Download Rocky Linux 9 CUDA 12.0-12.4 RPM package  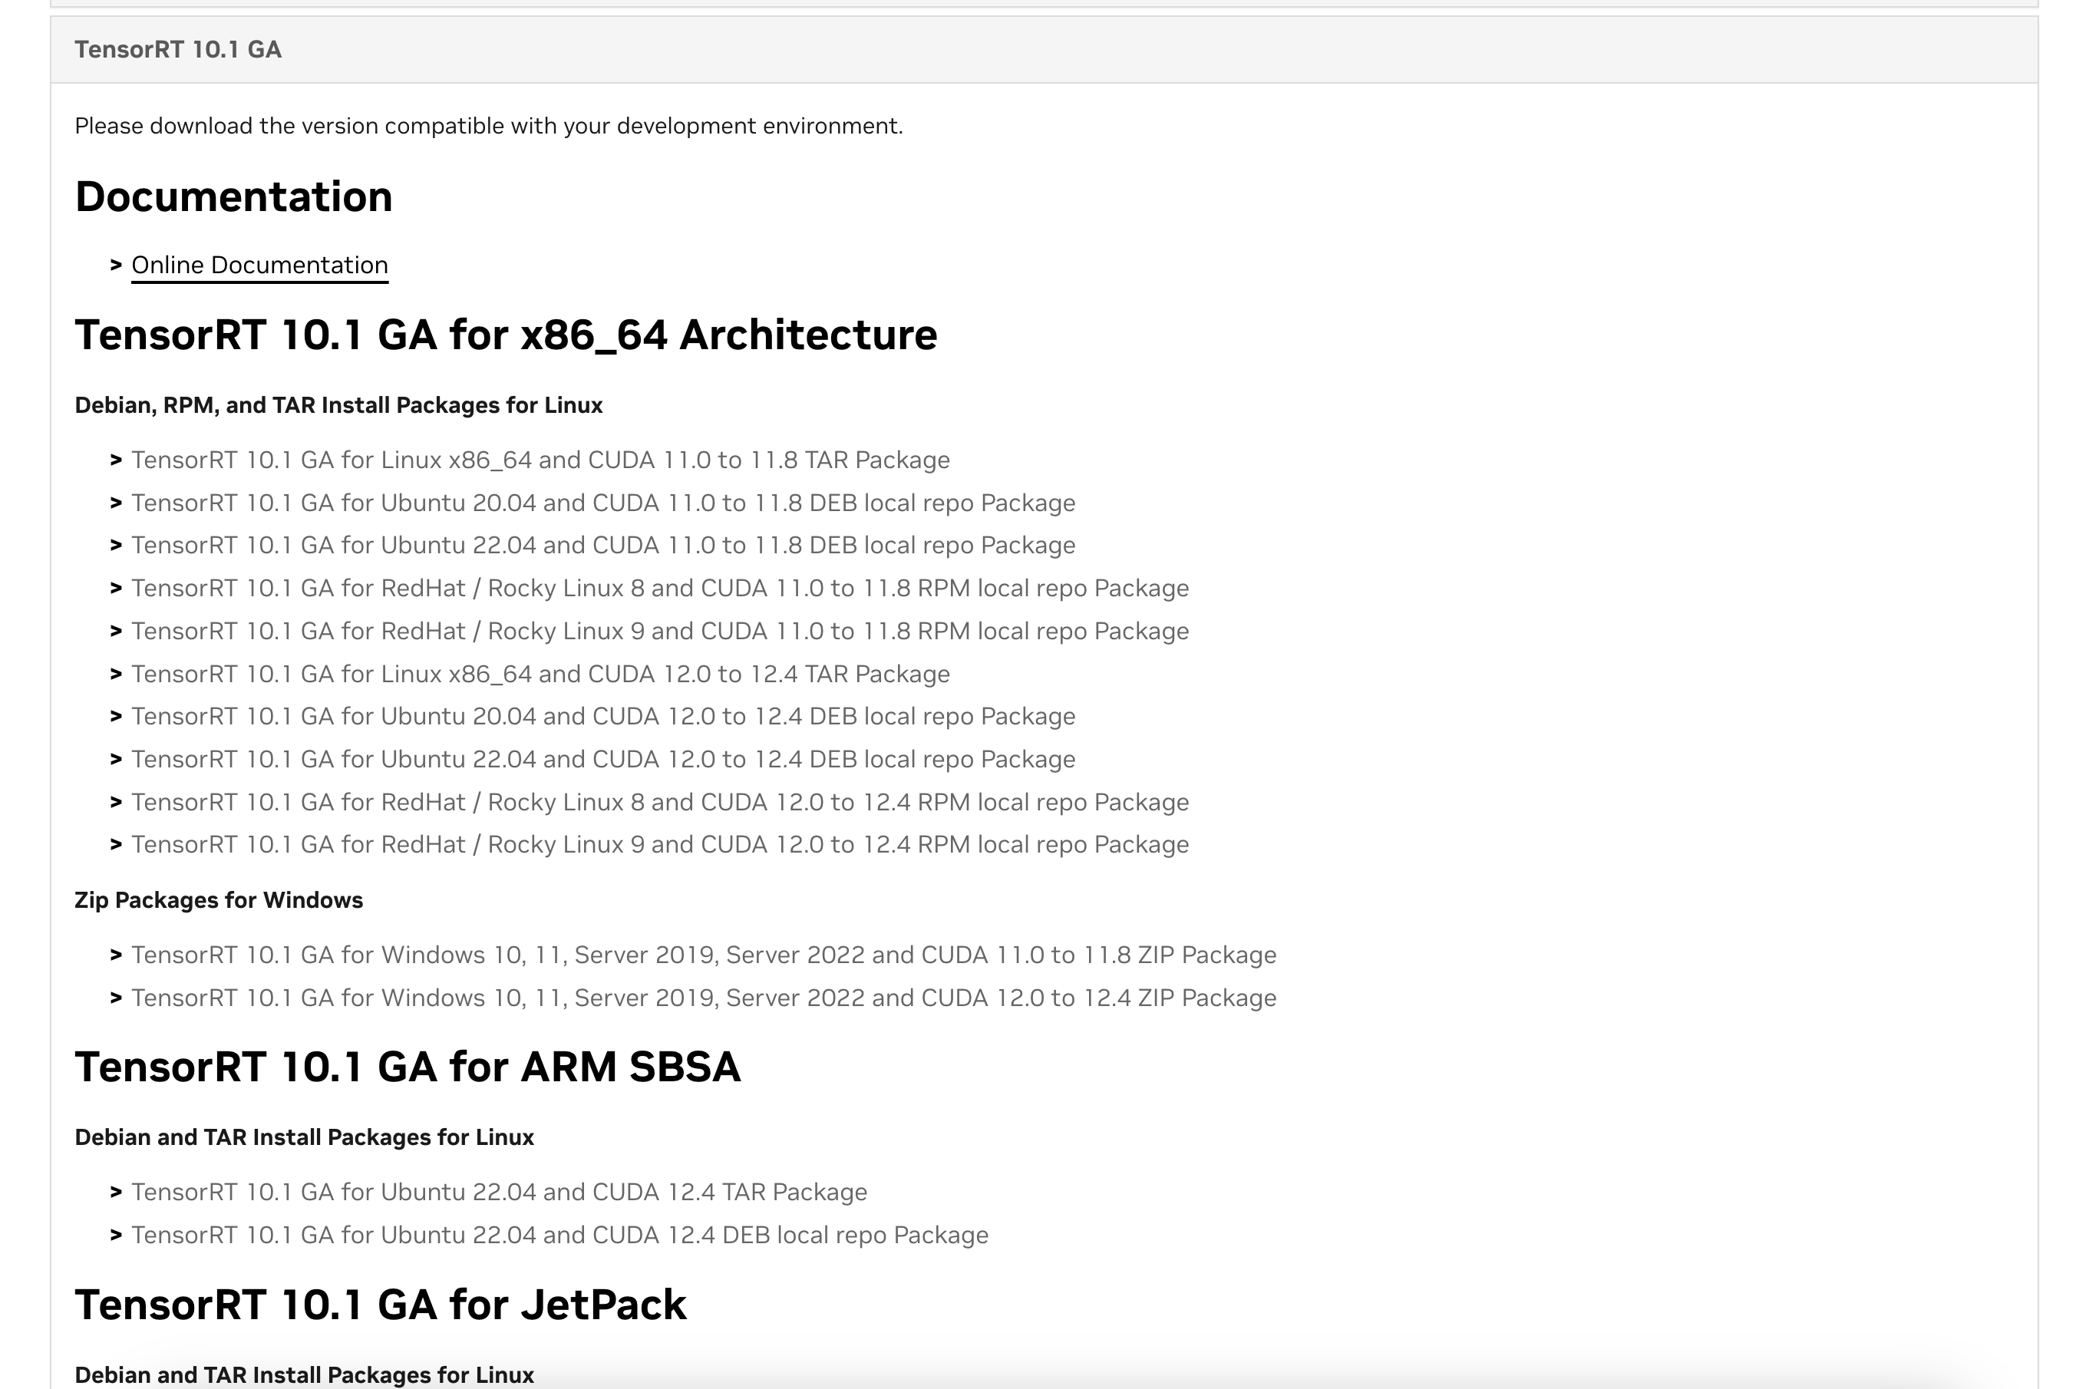click(659, 844)
